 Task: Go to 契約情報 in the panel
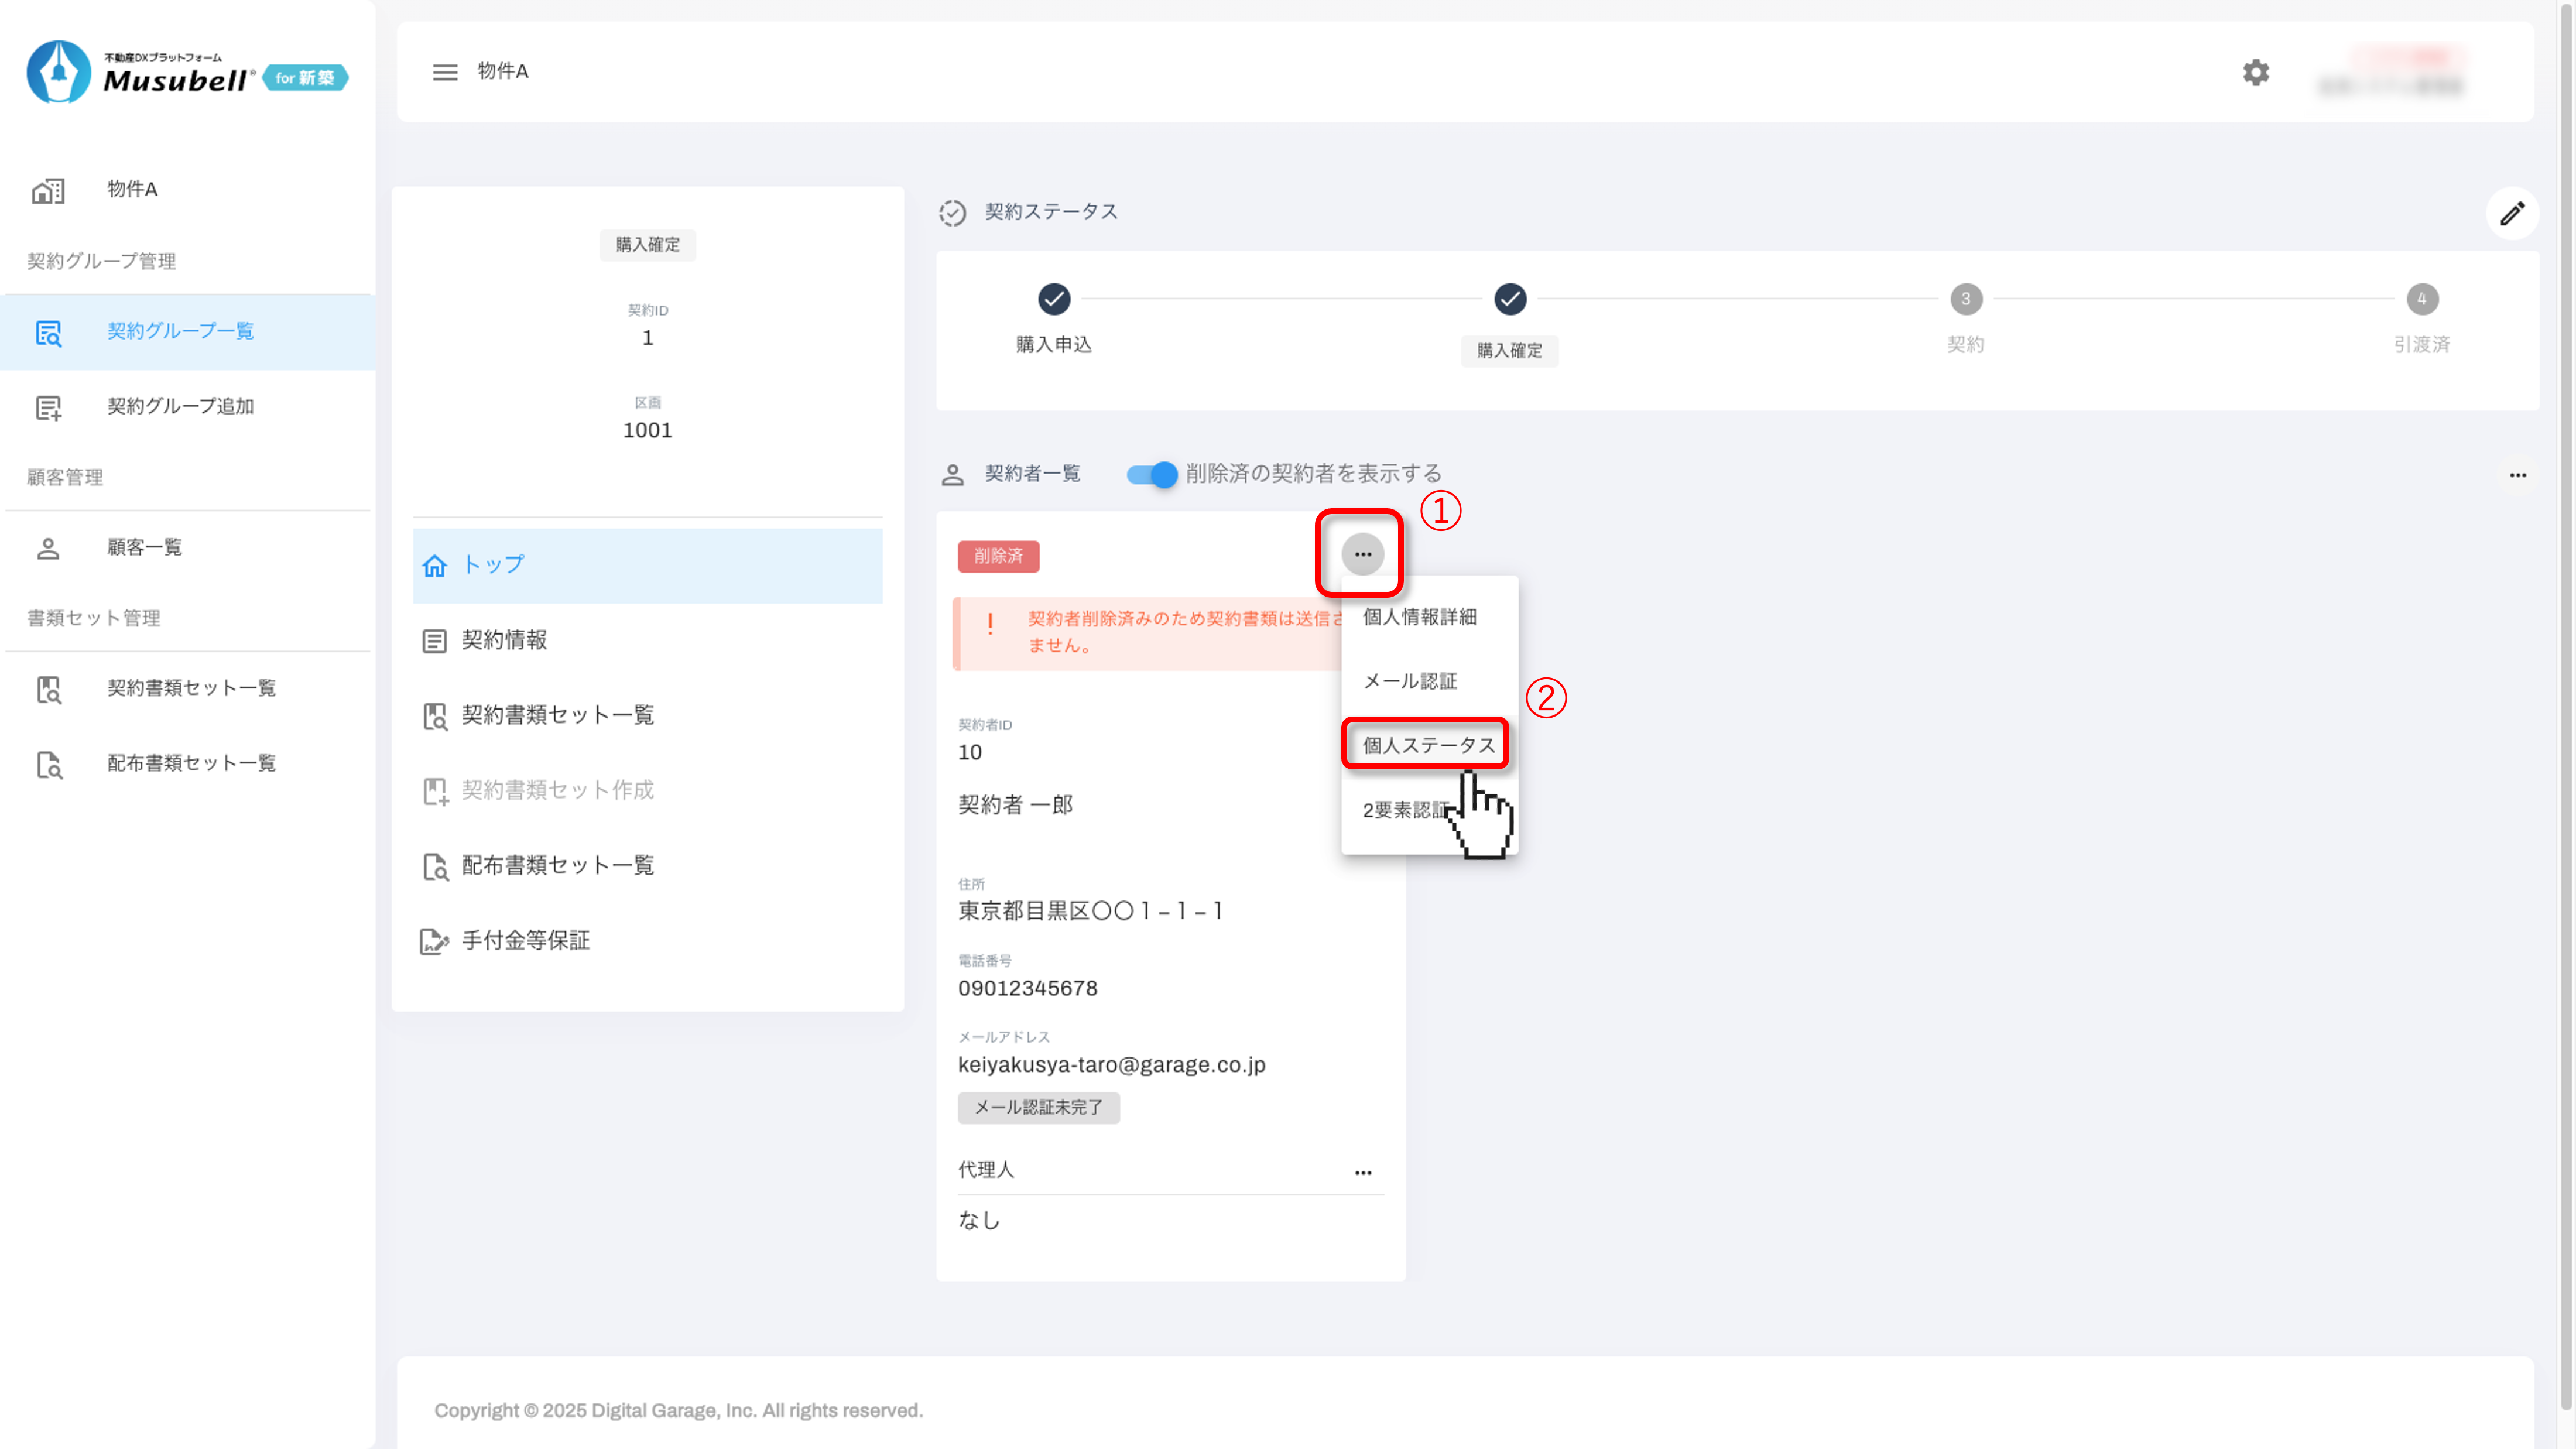pos(503,640)
